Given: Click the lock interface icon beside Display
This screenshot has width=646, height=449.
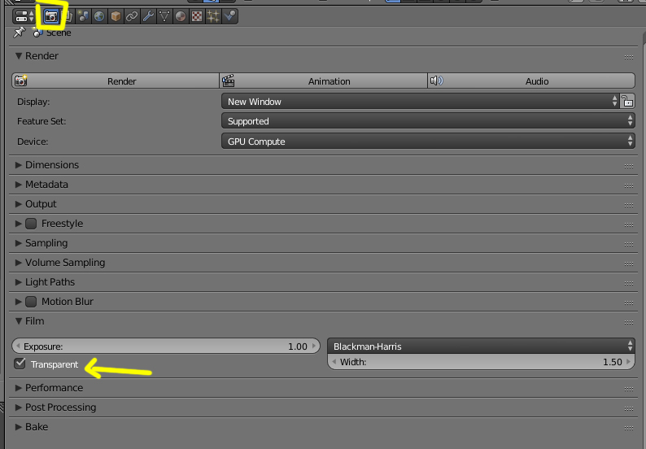Looking at the screenshot, I should coord(627,102).
